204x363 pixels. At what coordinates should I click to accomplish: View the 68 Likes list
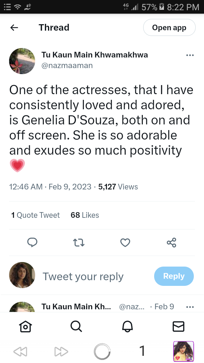coord(85,215)
